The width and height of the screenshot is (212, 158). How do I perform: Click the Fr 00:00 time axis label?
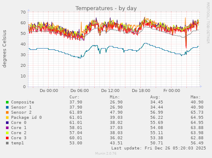[x=172, y=91]
